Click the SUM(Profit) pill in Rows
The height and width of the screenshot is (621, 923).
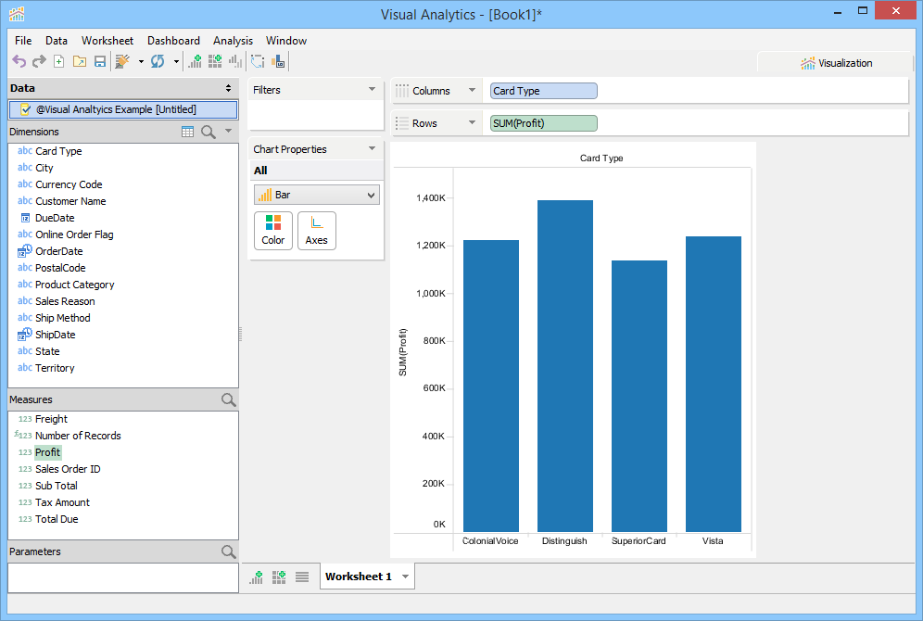point(543,123)
